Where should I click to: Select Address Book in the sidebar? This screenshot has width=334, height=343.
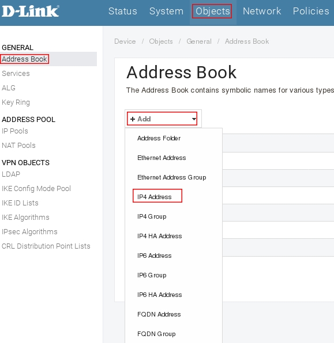tap(24, 59)
